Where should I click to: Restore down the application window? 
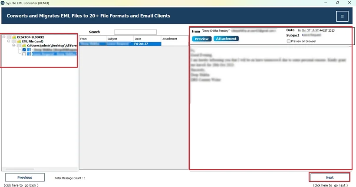coord(337,3)
